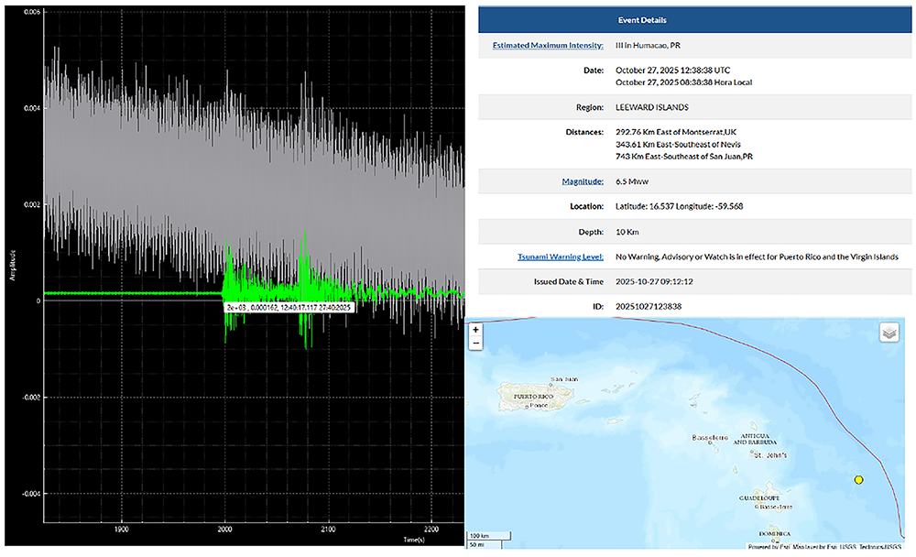916x557 pixels.
Task: Zoom in on the map
Action: point(475,329)
